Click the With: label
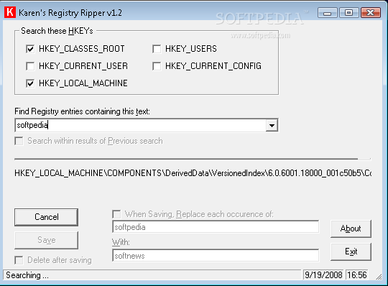Screen dimensions: 388x286 pos(121,242)
